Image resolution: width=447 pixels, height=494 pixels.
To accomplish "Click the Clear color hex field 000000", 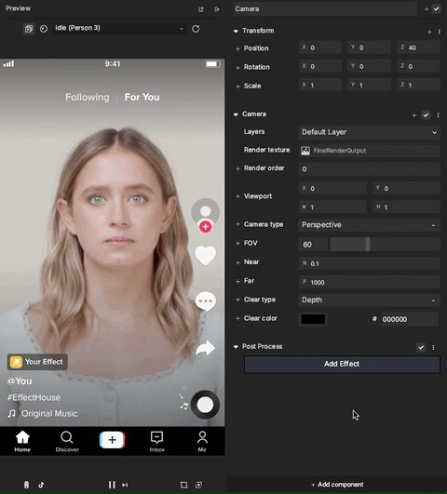I will pos(410,319).
